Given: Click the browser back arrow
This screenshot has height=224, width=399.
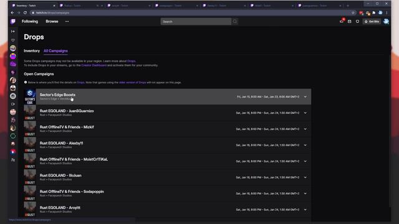Looking at the screenshot, I should coord(12,12).
